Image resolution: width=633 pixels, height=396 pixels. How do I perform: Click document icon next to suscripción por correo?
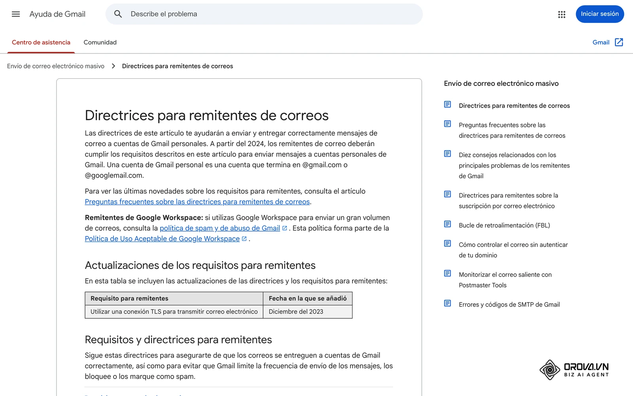click(x=447, y=194)
